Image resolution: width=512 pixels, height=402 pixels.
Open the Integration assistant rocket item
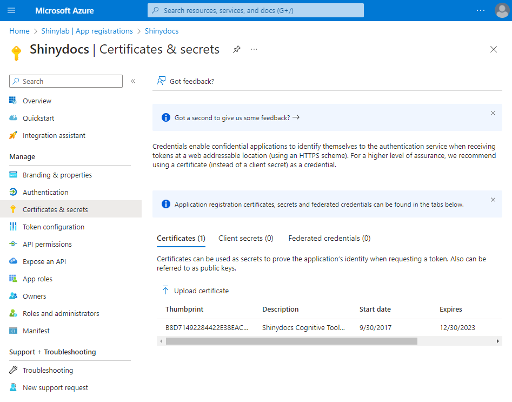(54, 135)
